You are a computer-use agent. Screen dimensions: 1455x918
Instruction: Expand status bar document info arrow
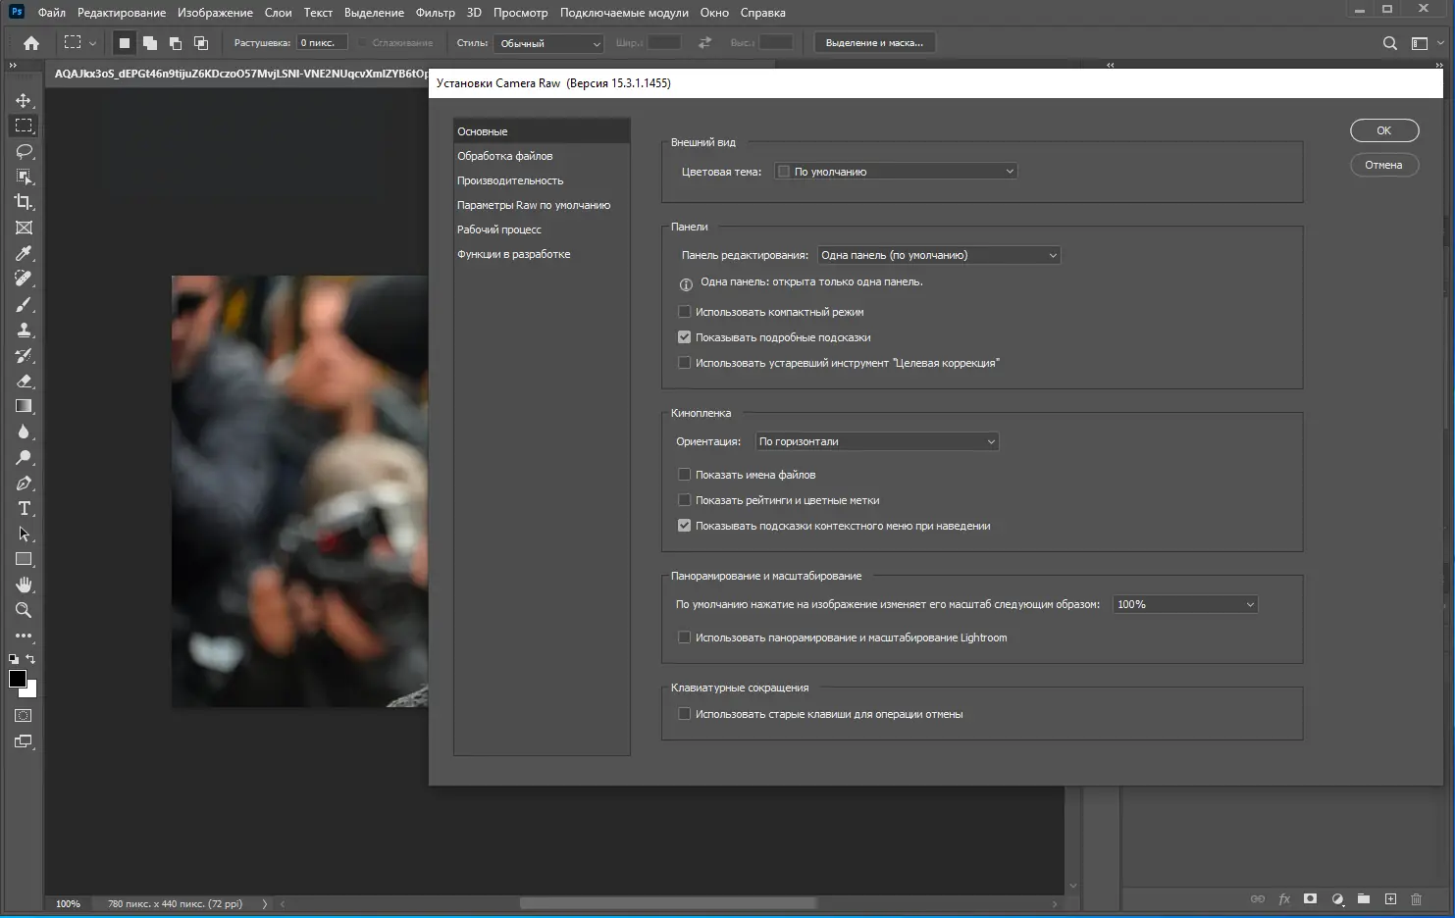(x=265, y=904)
